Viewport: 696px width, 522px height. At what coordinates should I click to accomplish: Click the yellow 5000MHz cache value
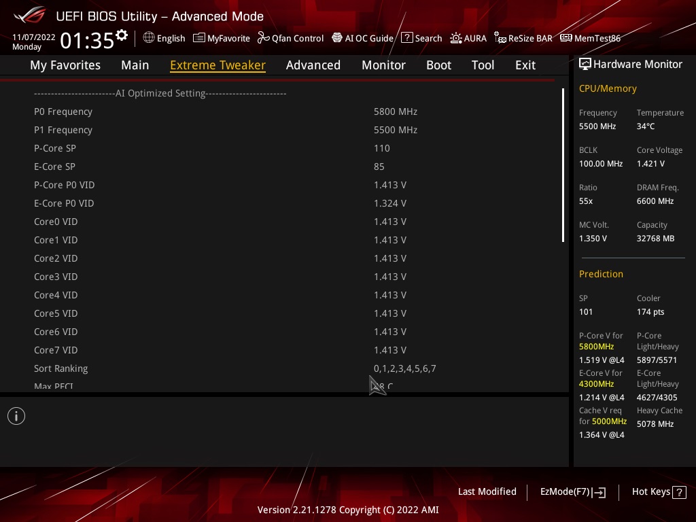pos(610,421)
